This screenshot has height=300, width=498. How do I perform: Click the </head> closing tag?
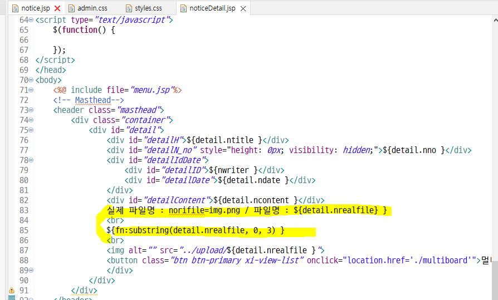point(51,70)
